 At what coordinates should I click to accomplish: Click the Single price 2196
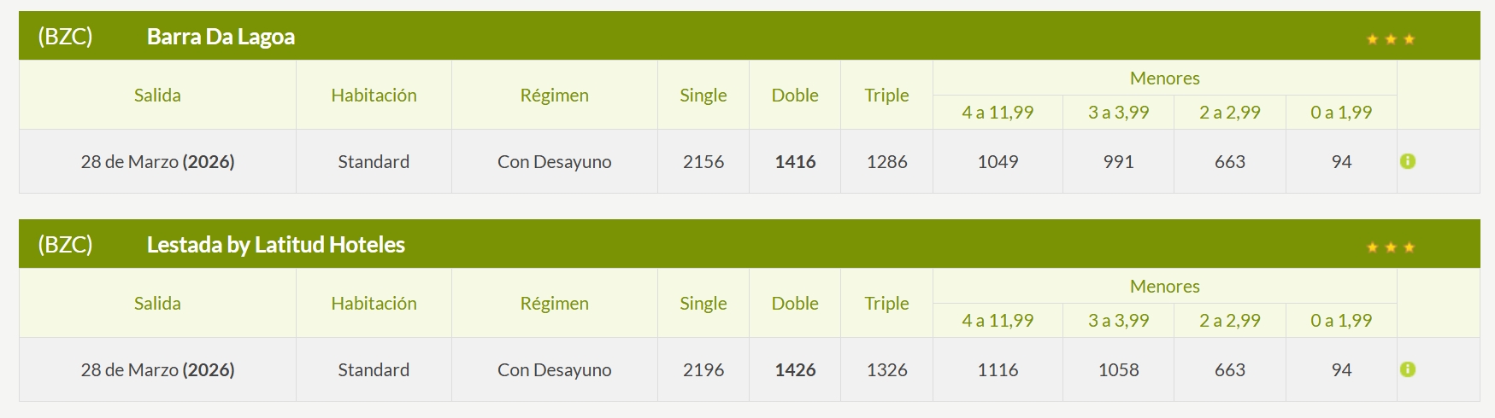pos(703,369)
